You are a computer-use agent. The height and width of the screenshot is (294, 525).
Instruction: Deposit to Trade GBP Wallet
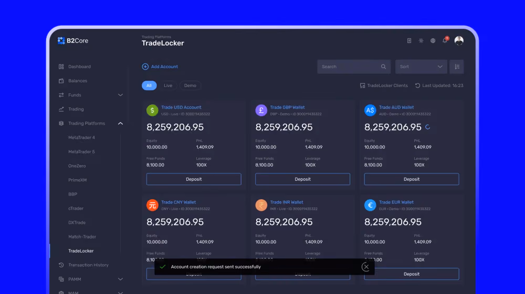[303, 179]
